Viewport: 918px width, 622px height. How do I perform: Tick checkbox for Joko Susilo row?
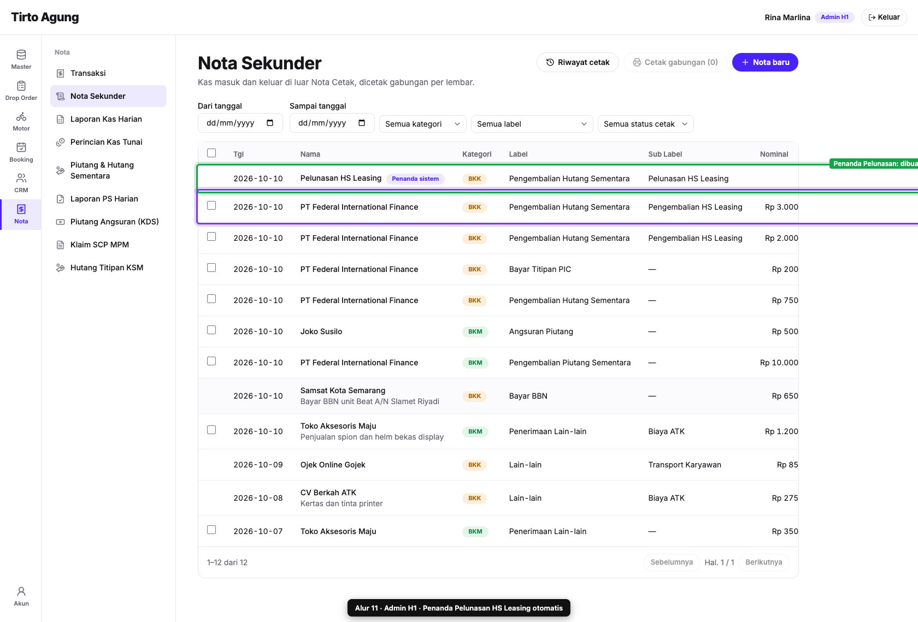point(211,330)
